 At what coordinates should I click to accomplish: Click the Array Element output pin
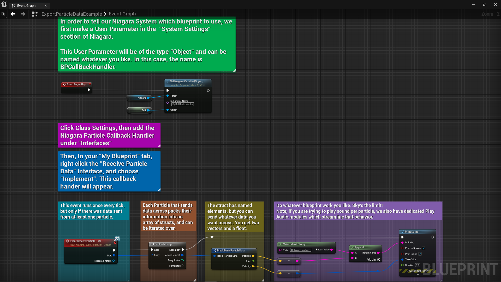(182, 255)
